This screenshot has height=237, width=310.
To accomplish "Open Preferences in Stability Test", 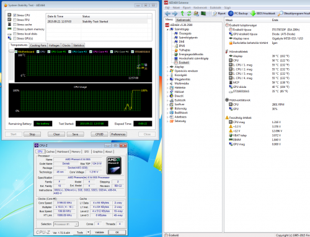I will coord(118,134).
